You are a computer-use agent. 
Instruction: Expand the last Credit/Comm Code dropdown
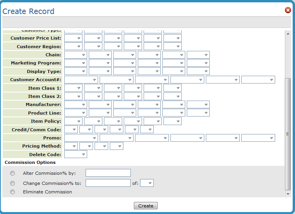click(147, 130)
